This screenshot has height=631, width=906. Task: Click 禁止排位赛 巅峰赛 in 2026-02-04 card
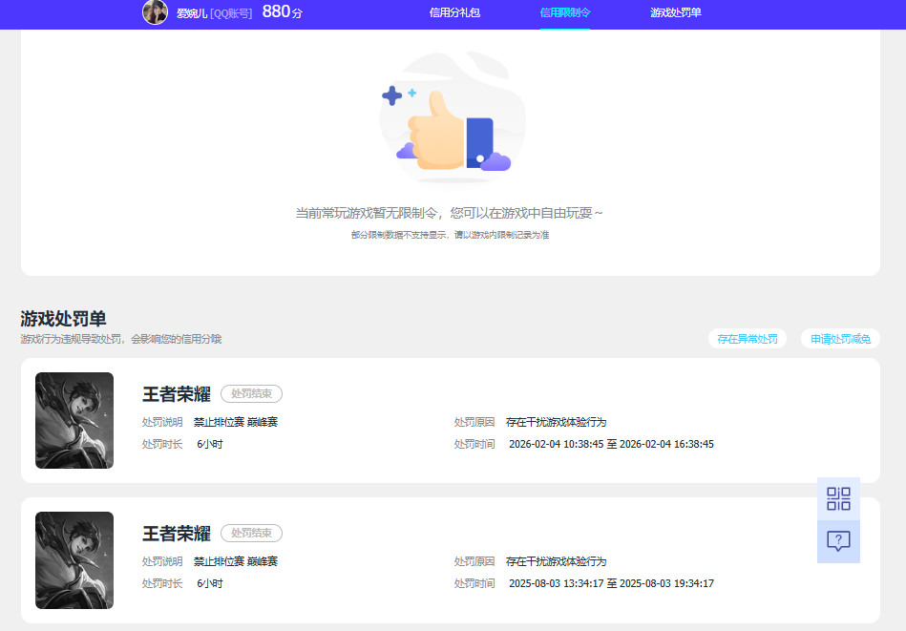pyautogui.click(x=236, y=422)
